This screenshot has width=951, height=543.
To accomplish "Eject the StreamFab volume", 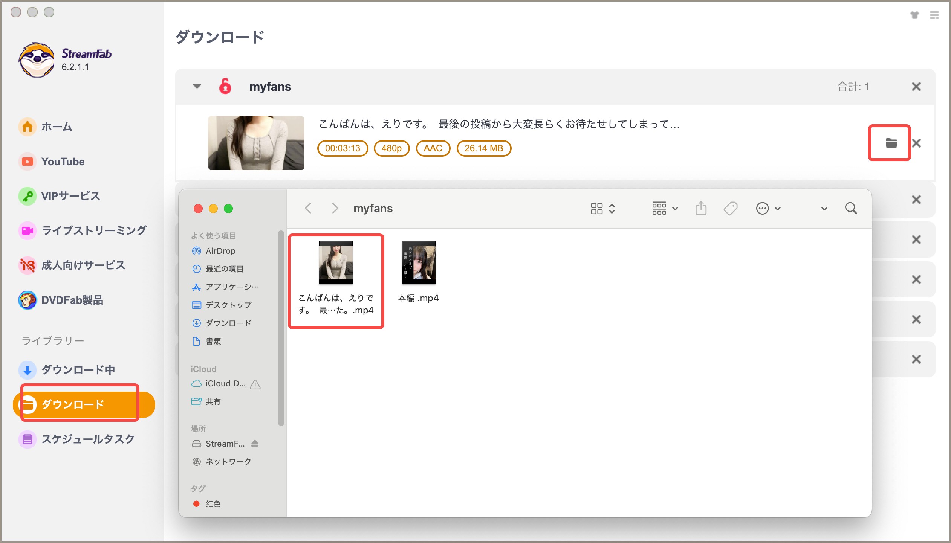I will coord(255,444).
